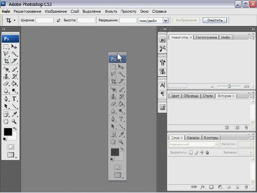Click the Очистить button

tap(215, 20)
